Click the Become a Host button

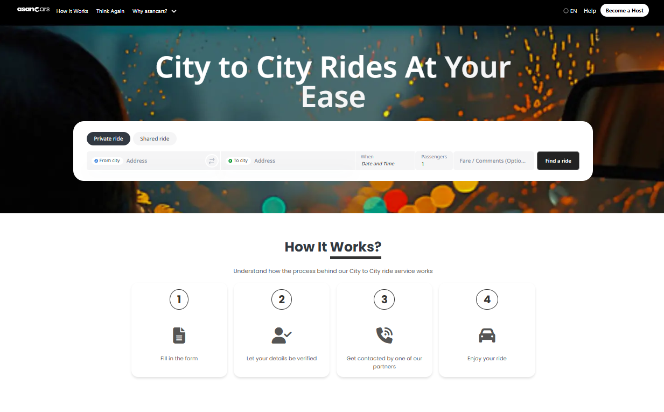[625, 10]
